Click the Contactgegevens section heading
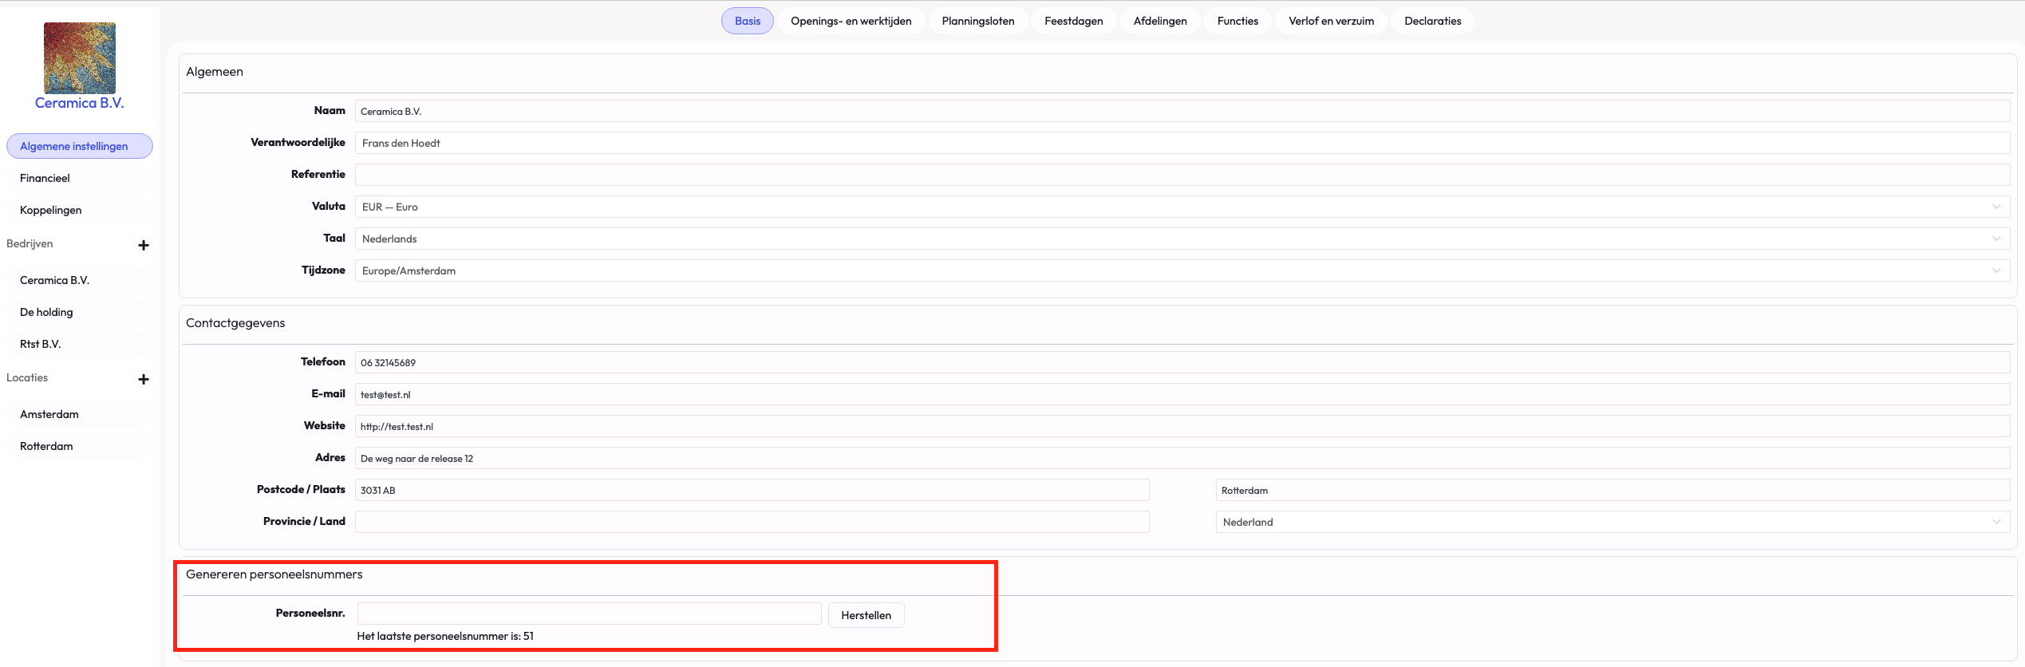Screen dimensions: 2025x667 (x=235, y=323)
